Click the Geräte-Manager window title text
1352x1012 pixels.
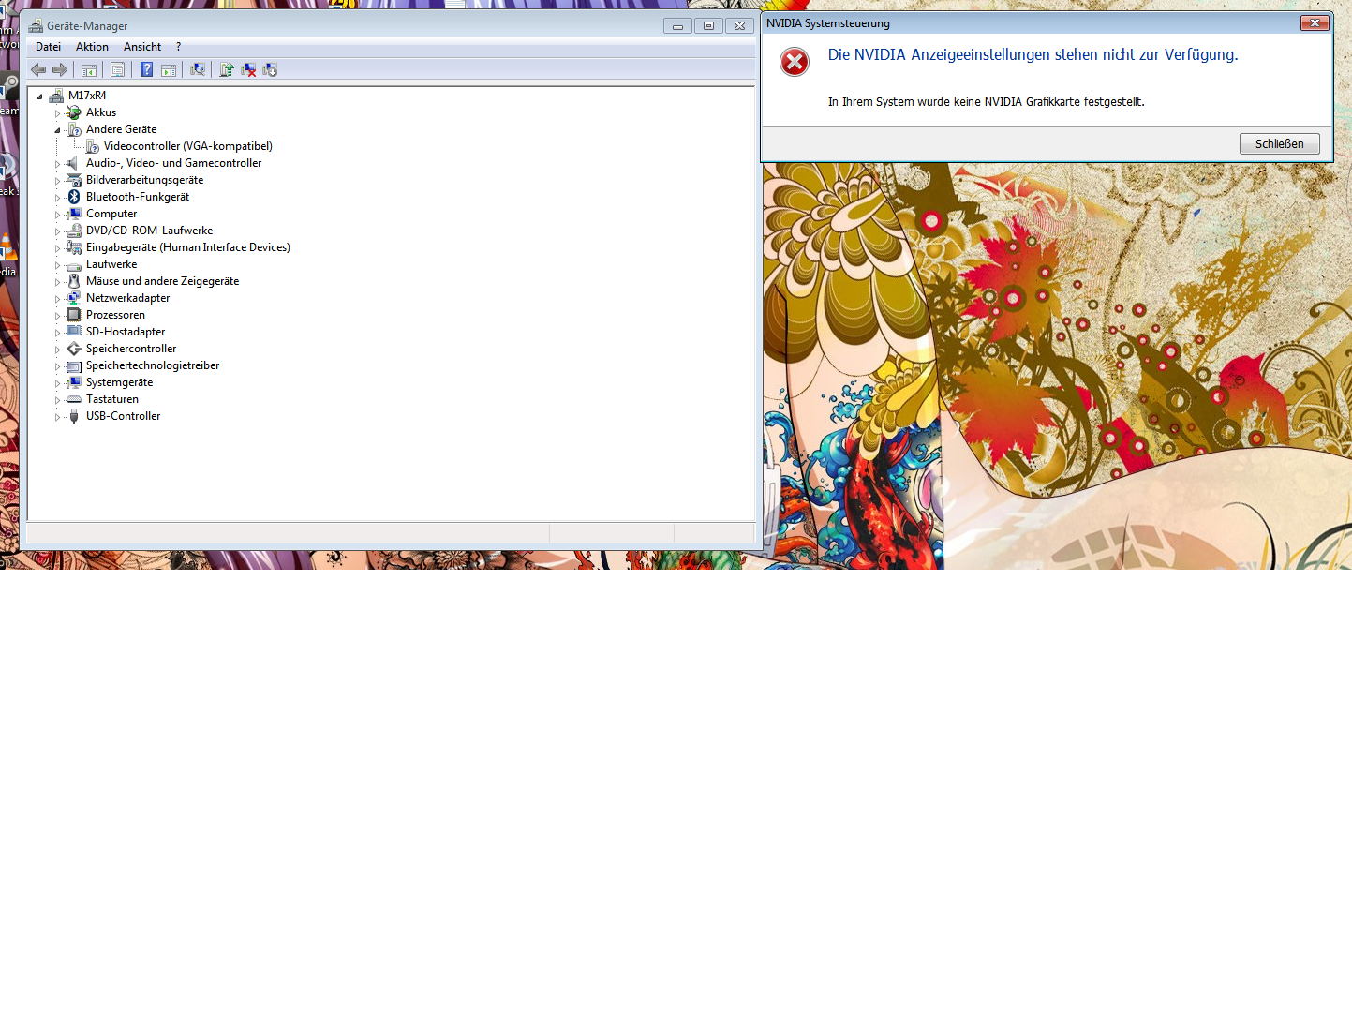pos(87,26)
